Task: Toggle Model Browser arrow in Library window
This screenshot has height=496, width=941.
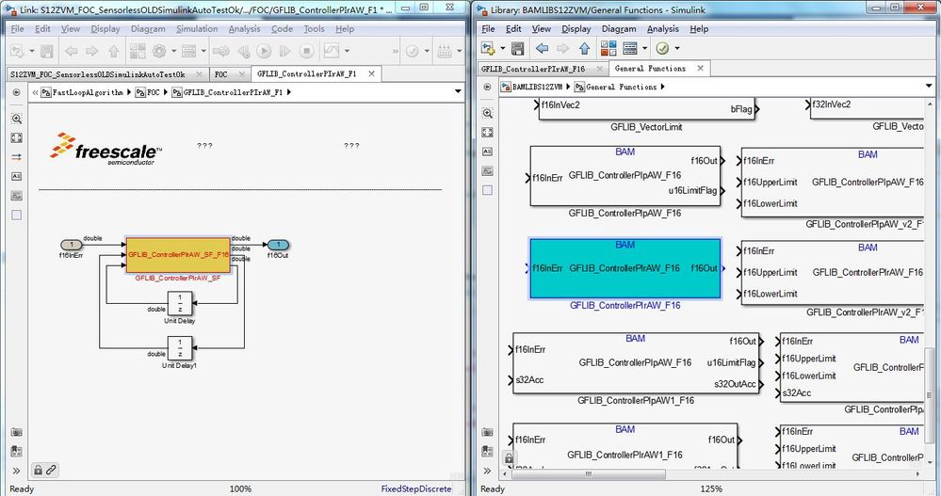Action: 487,87
